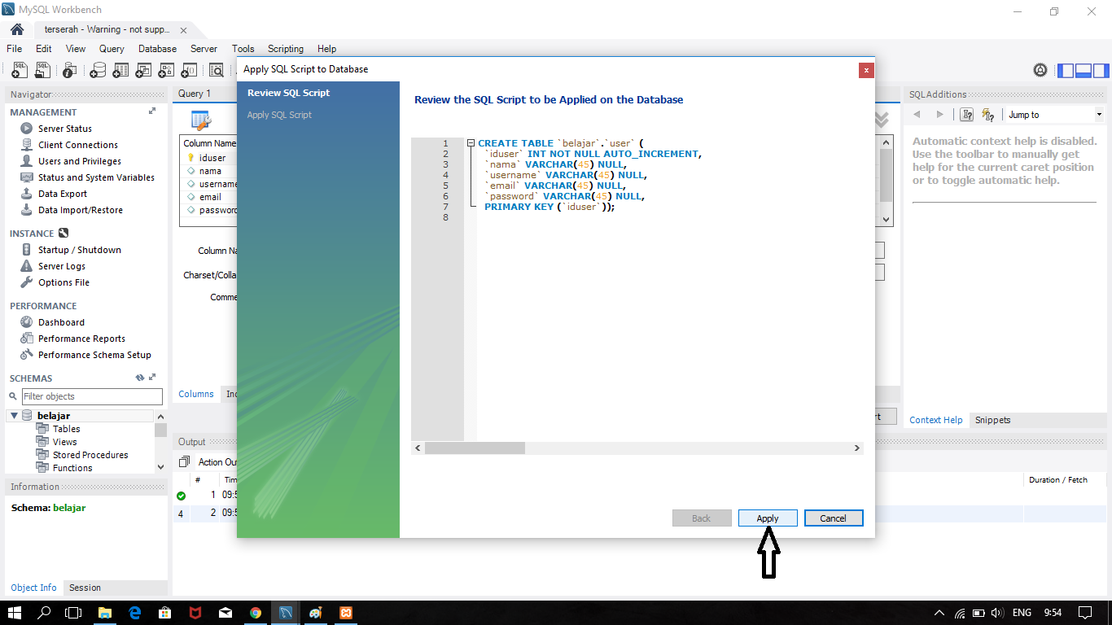The image size is (1112, 625).
Task: Toggle context help in SQL Additions
Action: [x=966, y=114]
